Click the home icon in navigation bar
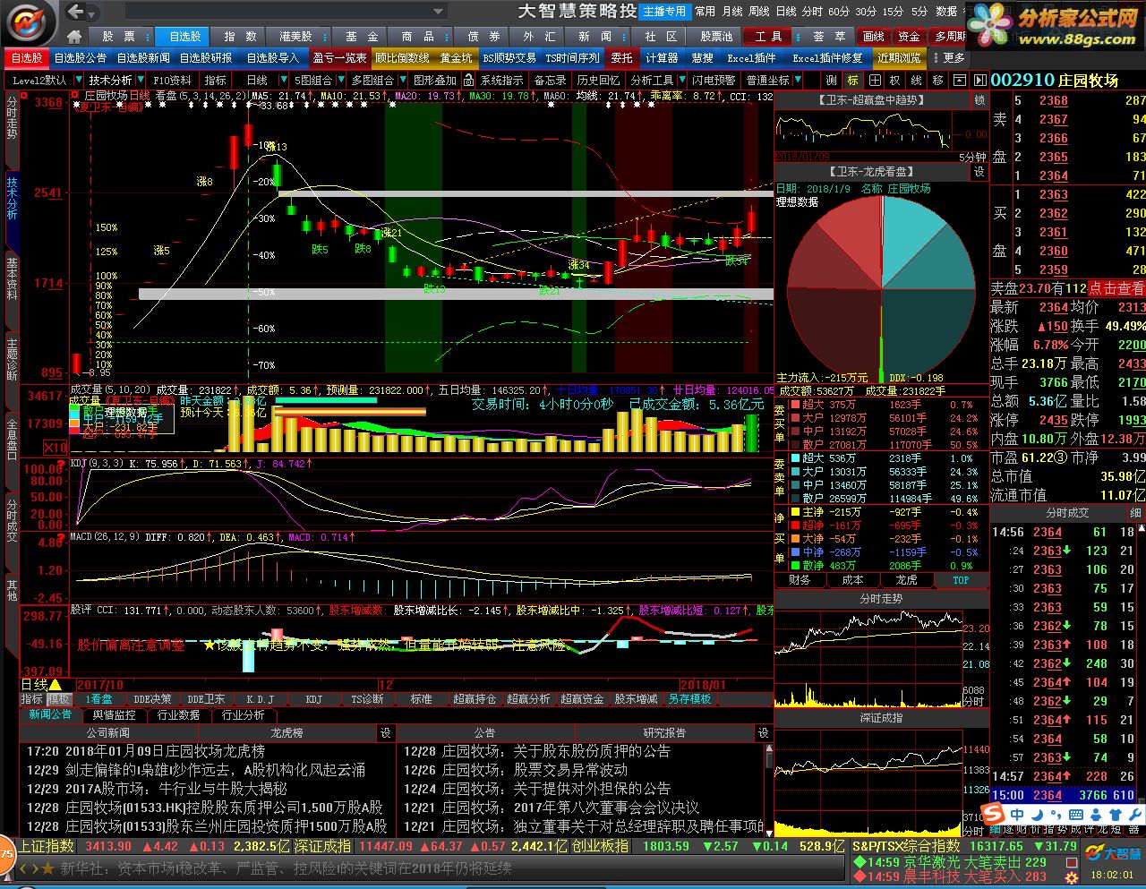Viewport: 1146px width, 889px height. [74, 37]
